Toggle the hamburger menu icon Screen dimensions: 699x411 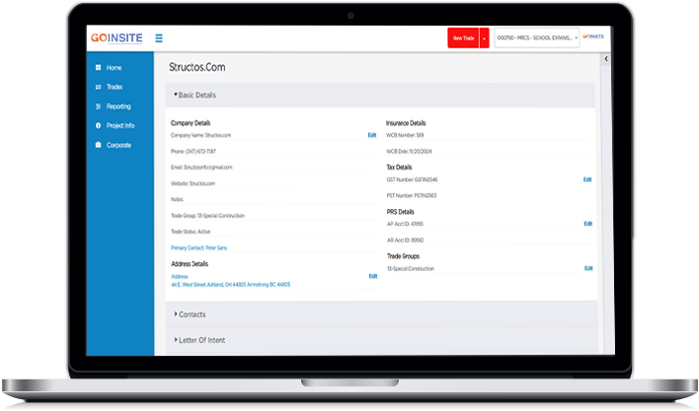(159, 38)
